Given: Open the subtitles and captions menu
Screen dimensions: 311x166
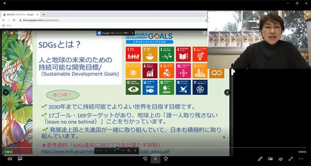Looking at the screenshot, I should 20,159.
